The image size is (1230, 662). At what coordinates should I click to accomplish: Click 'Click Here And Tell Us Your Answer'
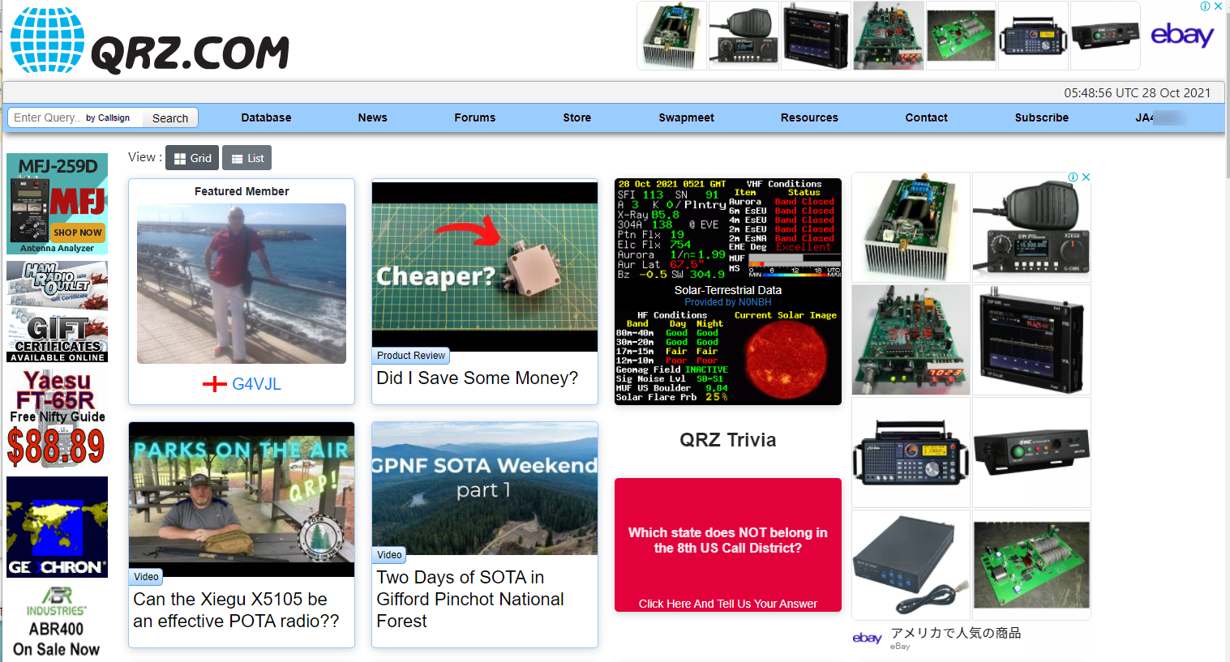(x=728, y=604)
